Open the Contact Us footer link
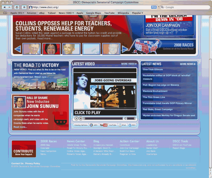The image size is (212, 178). point(17,163)
